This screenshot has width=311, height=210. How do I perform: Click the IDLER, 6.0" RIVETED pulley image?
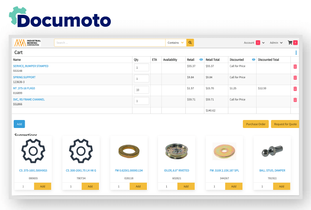click(177, 151)
